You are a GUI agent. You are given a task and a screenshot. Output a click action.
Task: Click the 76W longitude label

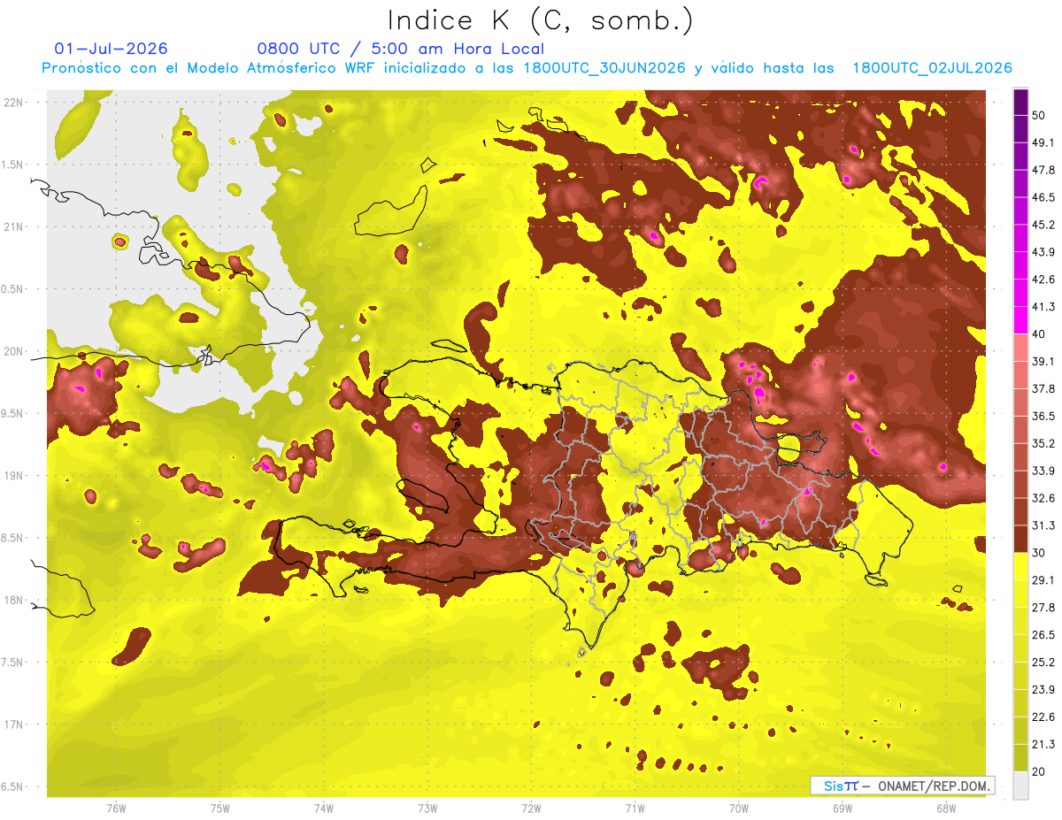click(116, 808)
